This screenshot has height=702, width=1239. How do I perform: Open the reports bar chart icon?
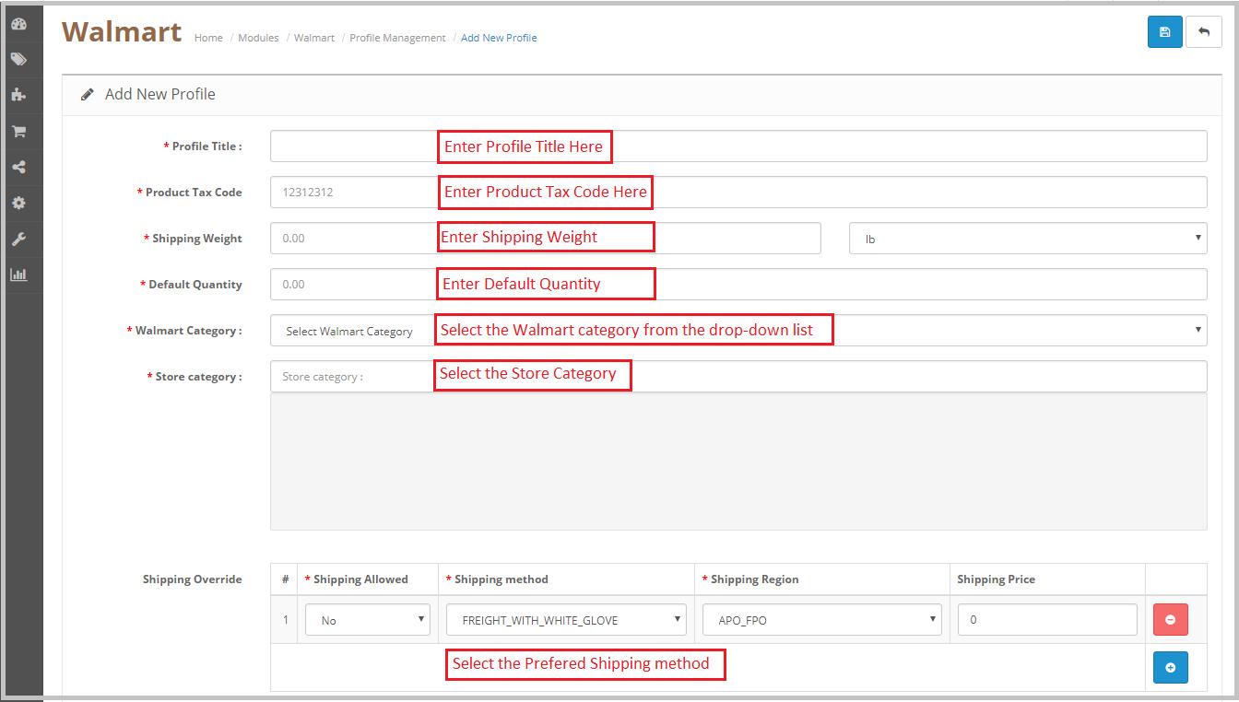[x=18, y=275]
